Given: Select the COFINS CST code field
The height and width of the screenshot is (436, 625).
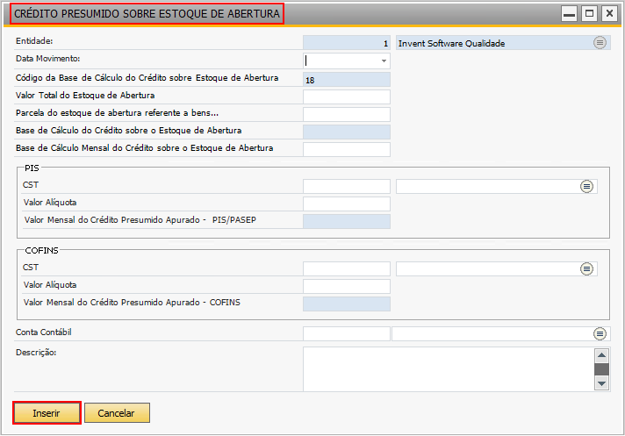Looking at the screenshot, I should click(x=347, y=268).
